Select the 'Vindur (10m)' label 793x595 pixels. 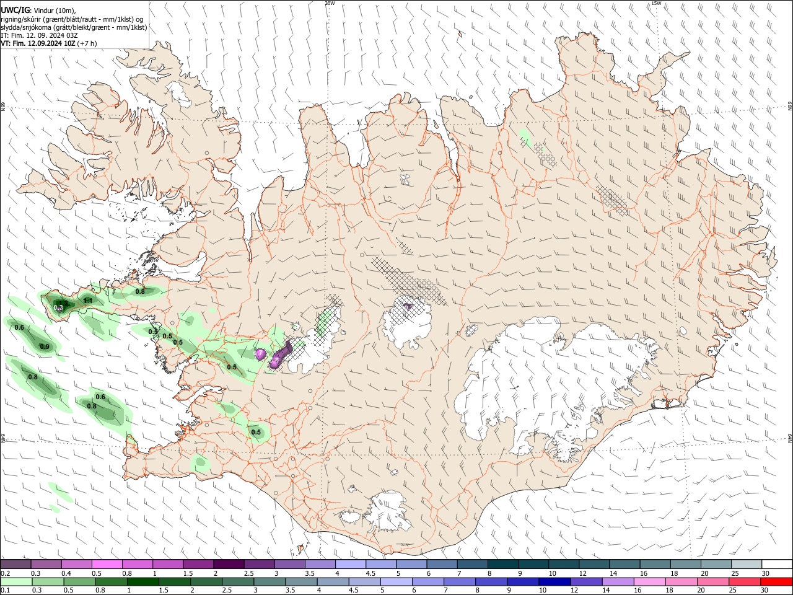point(54,11)
